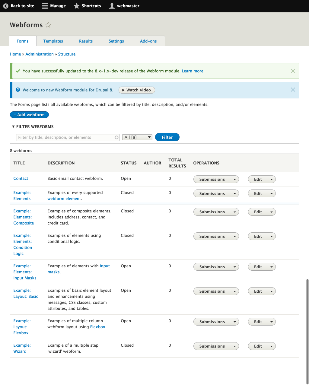
Task: Expand Edit dropdown arrow for Contact
Action: 272,179
